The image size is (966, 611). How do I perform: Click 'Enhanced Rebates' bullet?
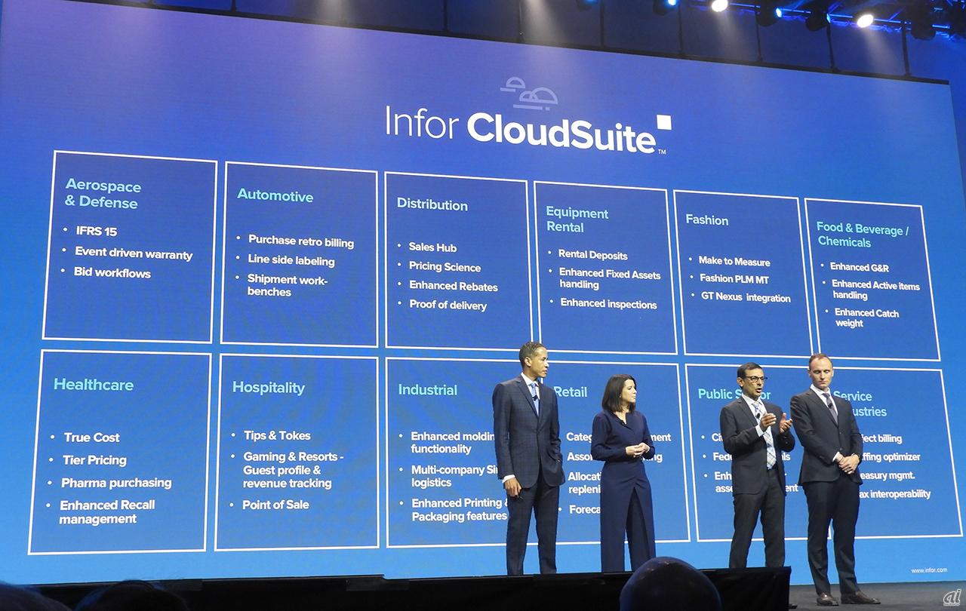coord(454,286)
